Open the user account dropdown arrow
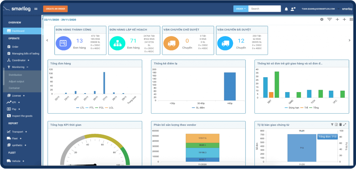Image resolution: width=356 pixels, height=169 pixels. pos(337,9)
